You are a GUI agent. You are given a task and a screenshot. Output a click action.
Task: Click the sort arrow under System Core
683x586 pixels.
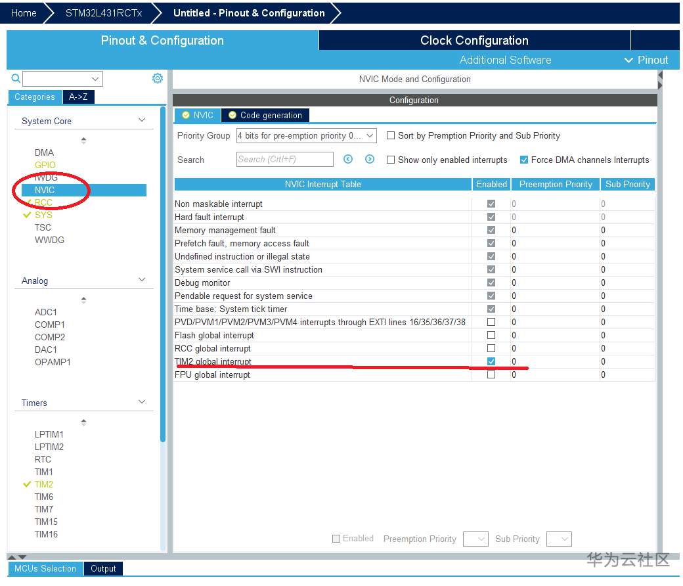tap(83, 141)
